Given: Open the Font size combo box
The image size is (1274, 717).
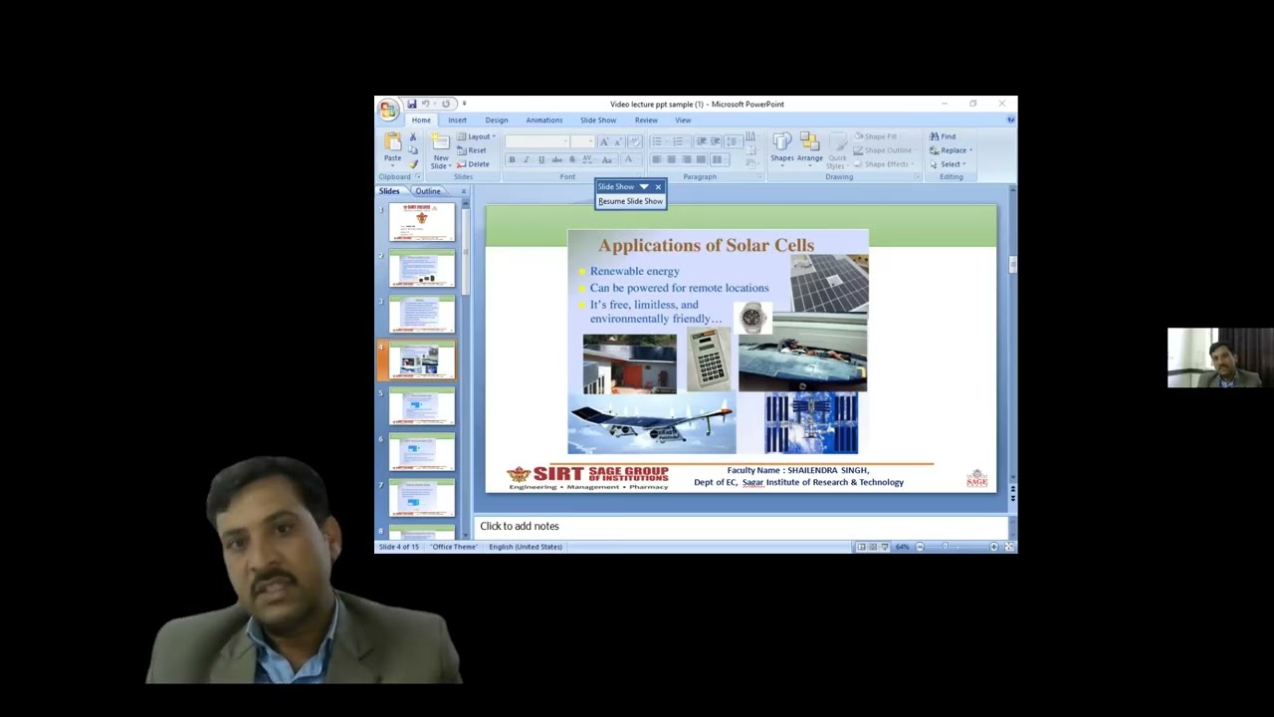Looking at the screenshot, I should coord(582,141).
